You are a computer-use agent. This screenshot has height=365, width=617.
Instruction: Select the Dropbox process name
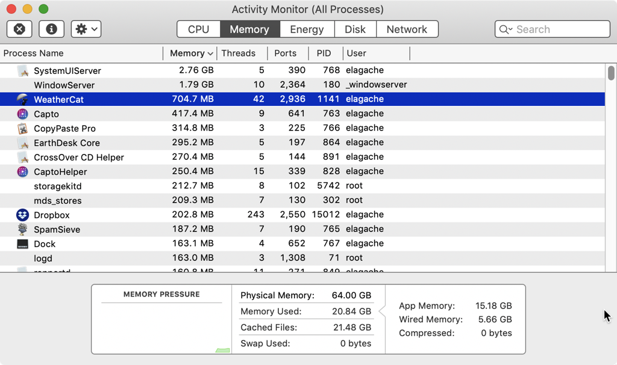coord(52,215)
